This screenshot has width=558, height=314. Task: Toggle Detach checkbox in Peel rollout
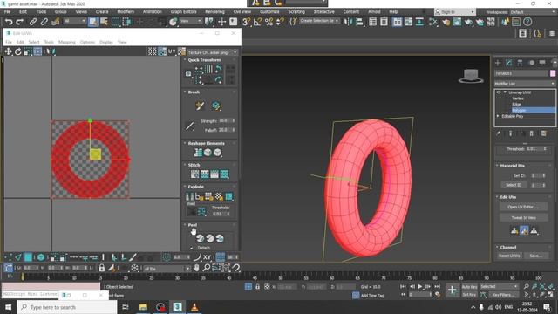tap(192, 248)
